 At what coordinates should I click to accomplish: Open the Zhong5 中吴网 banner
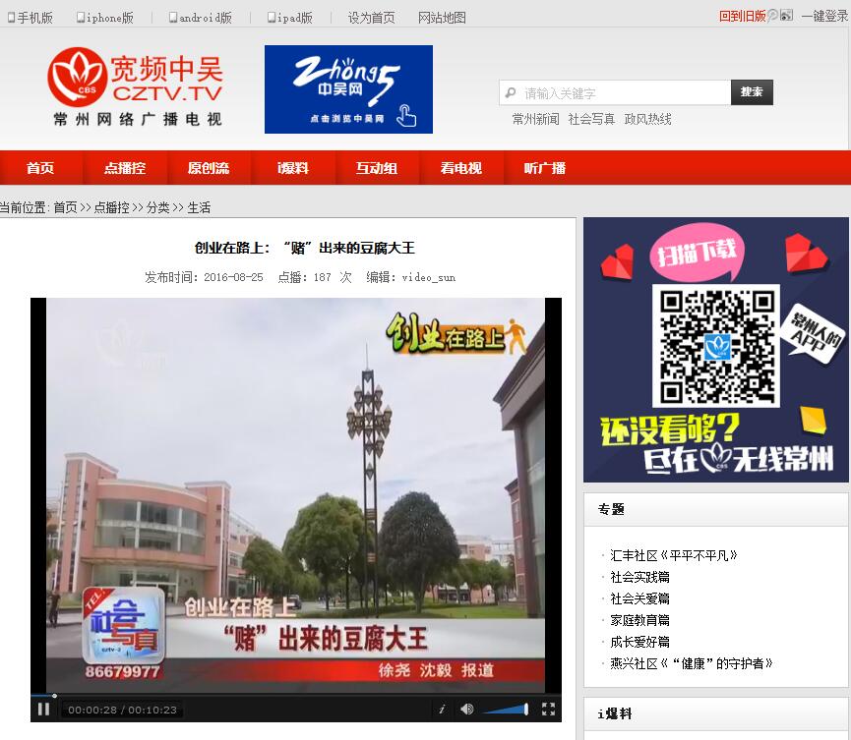348,89
